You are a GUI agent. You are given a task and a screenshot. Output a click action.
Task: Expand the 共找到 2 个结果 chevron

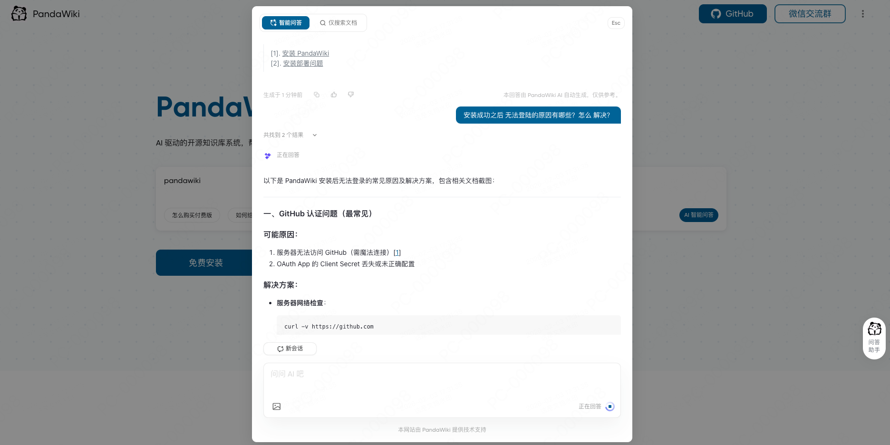[315, 135]
